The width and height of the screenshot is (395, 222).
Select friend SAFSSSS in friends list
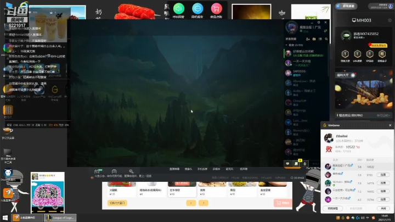[306, 73]
